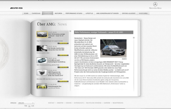Select the highlighted tab next to FAHRZEUGE
171x109 pixels.
(x=48, y=13)
